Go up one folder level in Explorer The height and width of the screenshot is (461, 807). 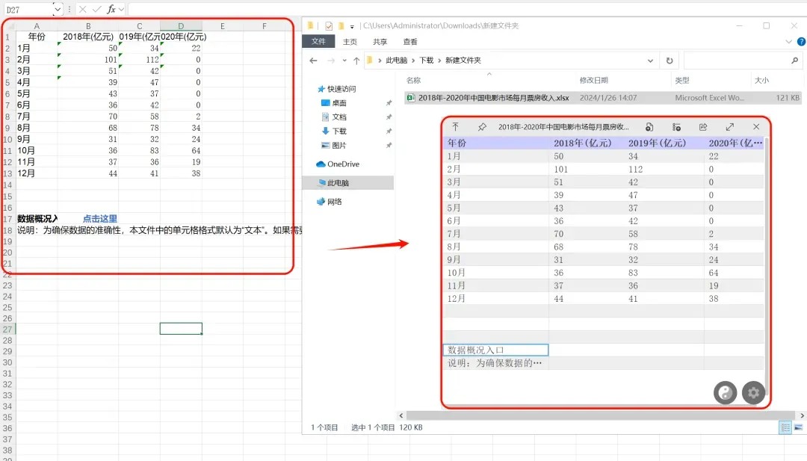click(356, 61)
